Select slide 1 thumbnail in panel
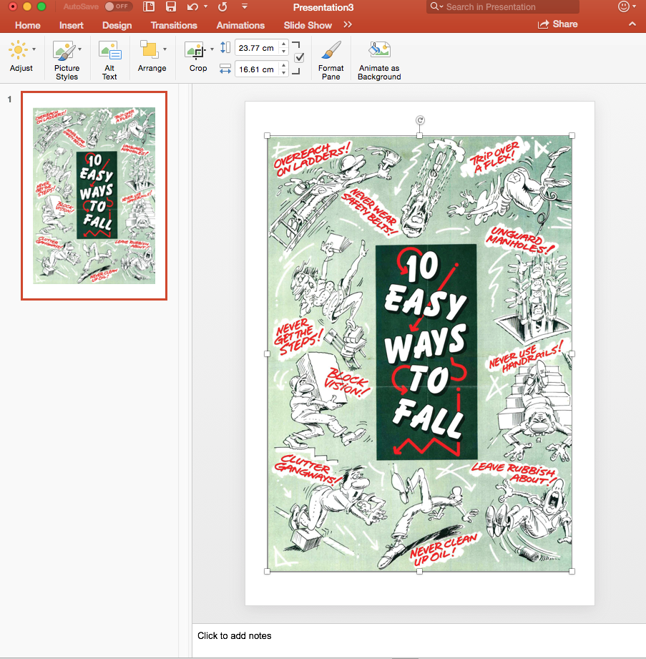Viewport: 646px width, 659px height. point(94,195)
